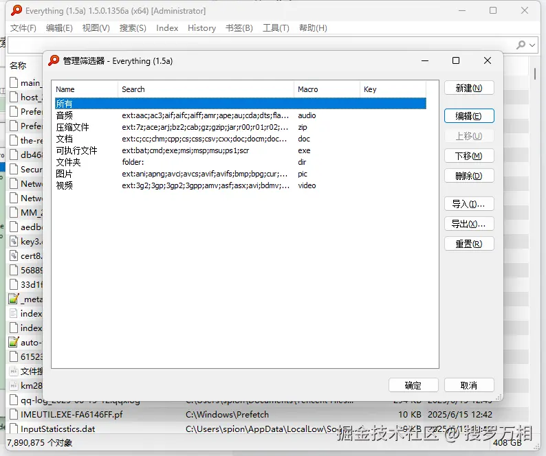Select InputStaticstics.dat file in main window
Screen dimensions: 546x456
point(58,429)
